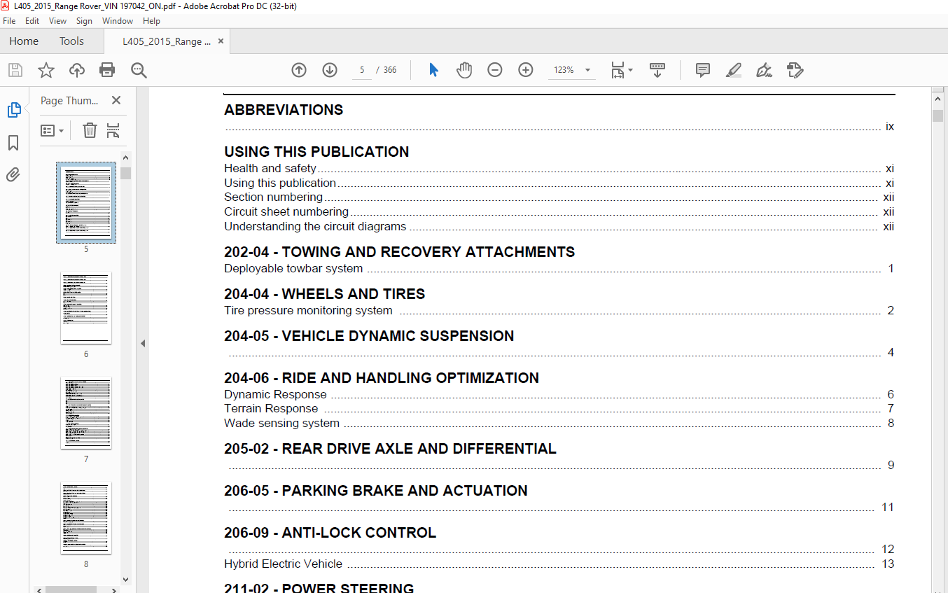Select page 6 thumbnail
The image size is (948, 593).
click(86, 308)
